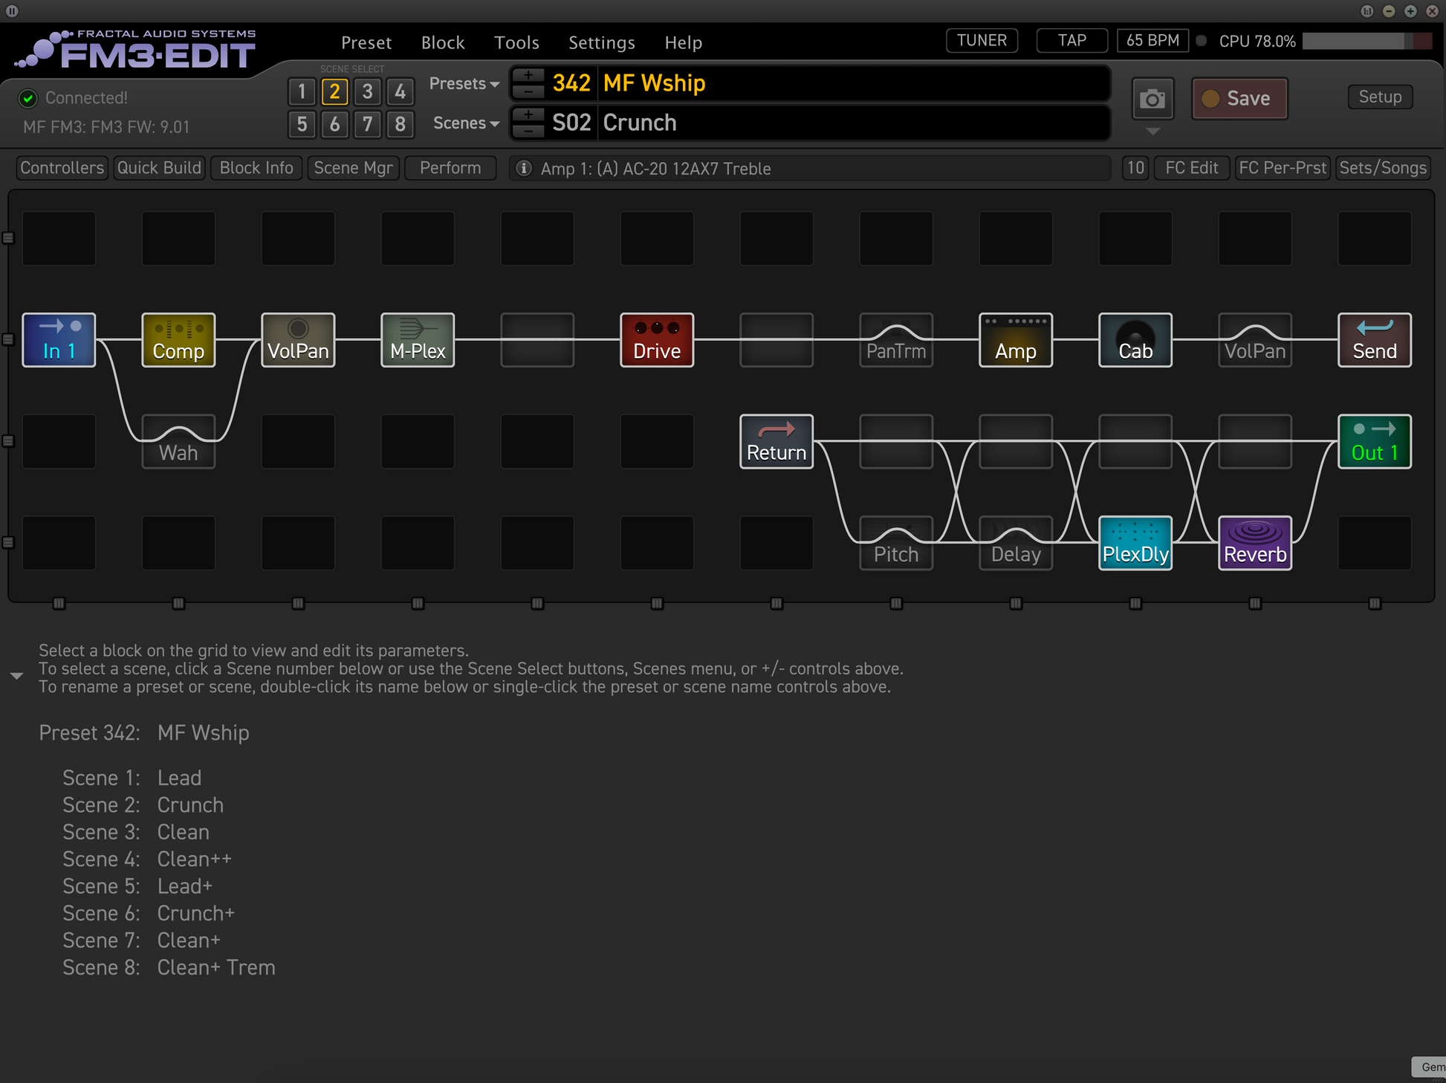This screenshot has width=1446, height=1083.
Task: Open the Scenes dropdown menu
Action: [x=465, y=123]
